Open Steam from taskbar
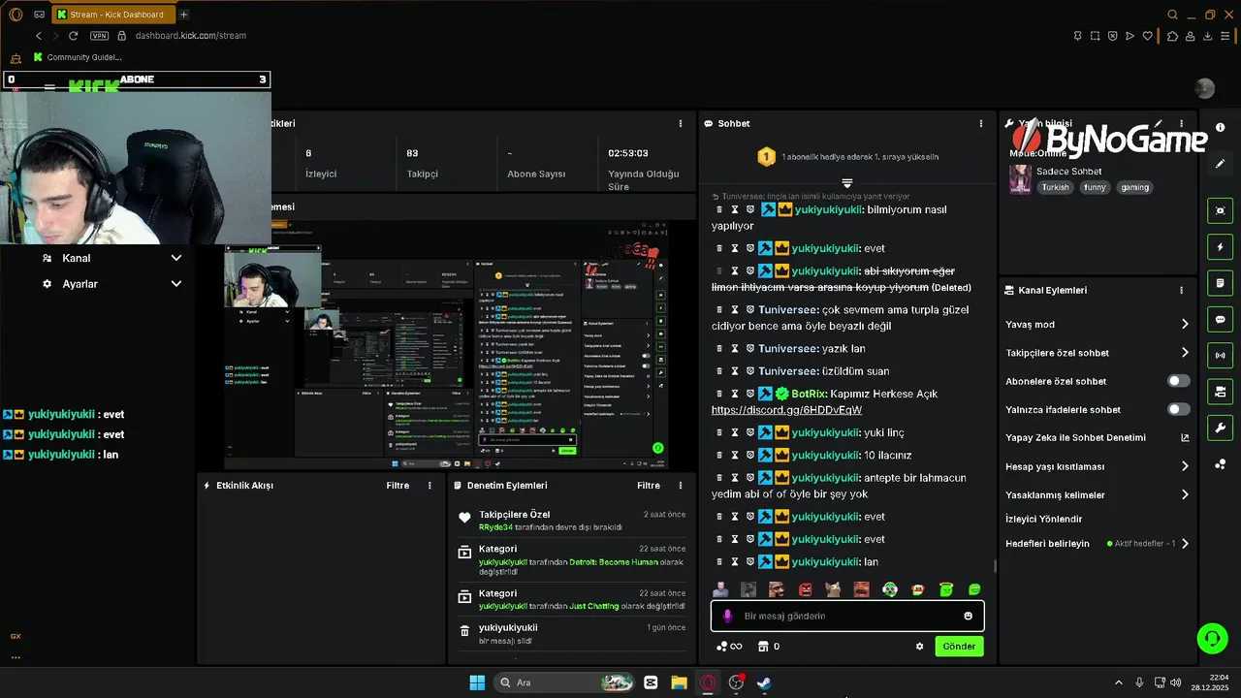 [765, 682]
